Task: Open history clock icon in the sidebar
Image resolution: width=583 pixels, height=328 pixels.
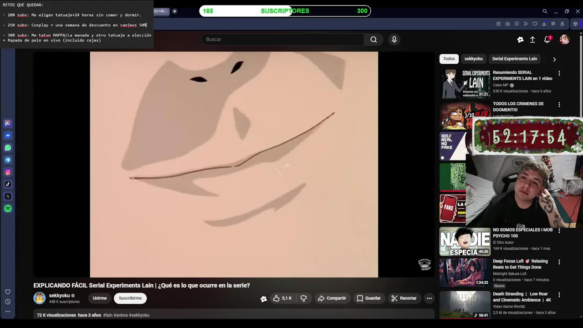Action: 8,302
